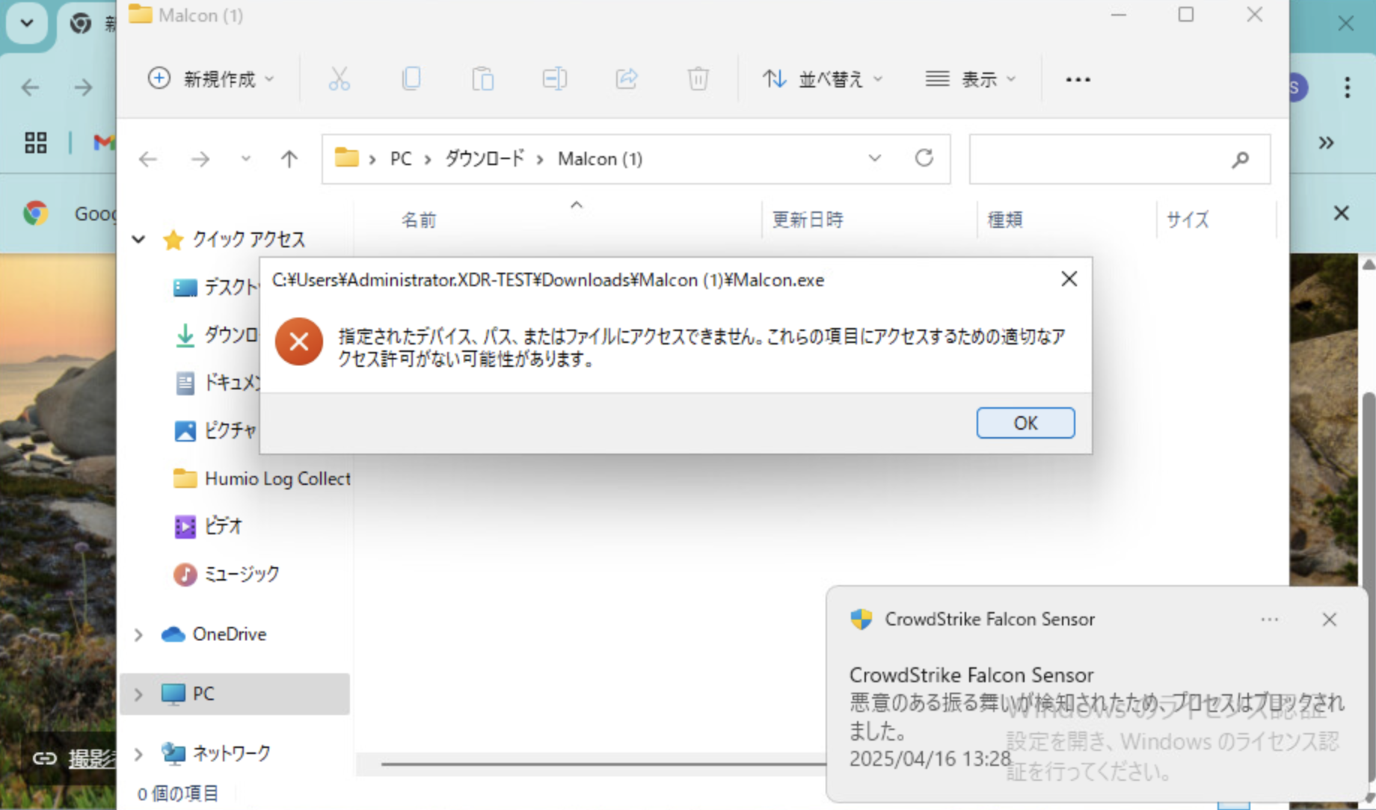1376x810 pixels.
Task: Click Chrome back arrow in browser window
Action: pos(30,87)
